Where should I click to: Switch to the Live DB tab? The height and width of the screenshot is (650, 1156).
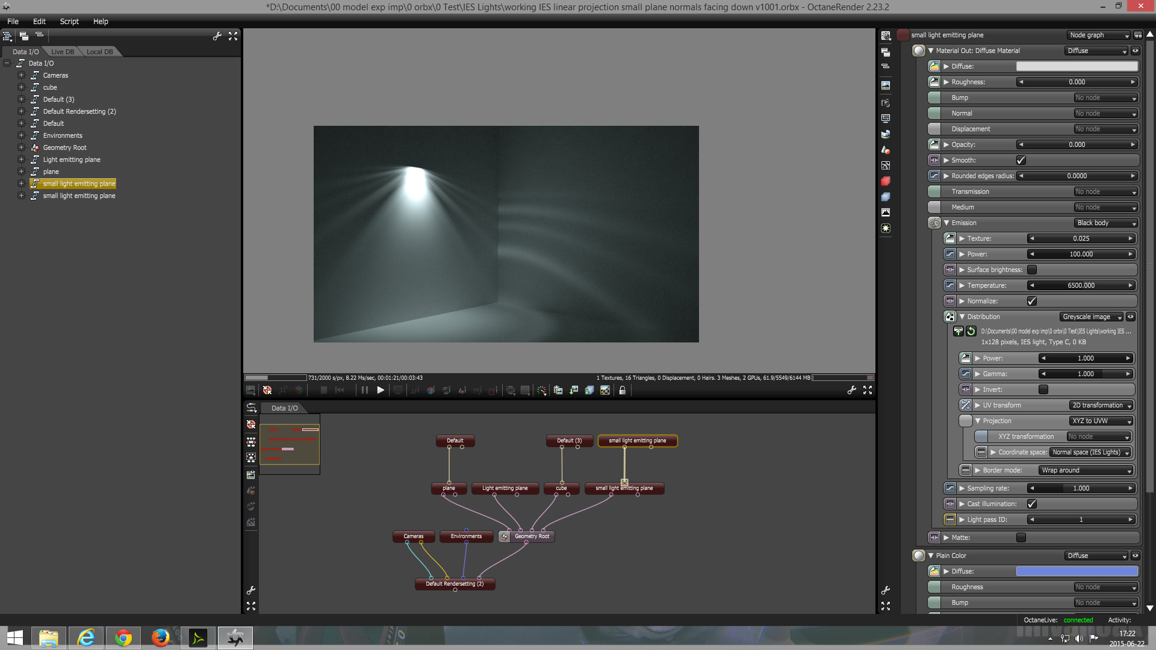tap(63, 52)
